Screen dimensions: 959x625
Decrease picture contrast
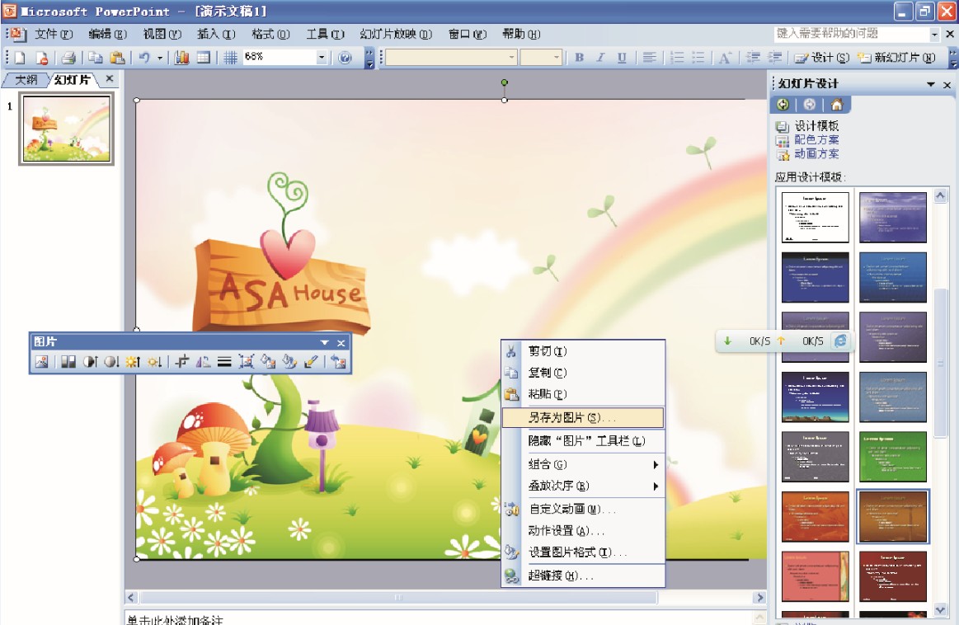111,361
